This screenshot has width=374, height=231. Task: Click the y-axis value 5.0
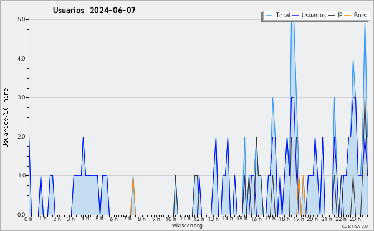[x=21, y=19]
